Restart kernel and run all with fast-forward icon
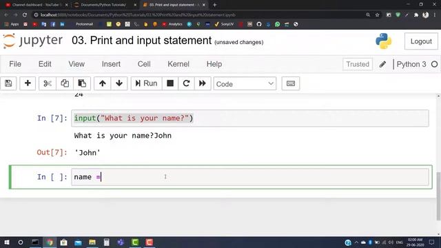 [203, 83]
